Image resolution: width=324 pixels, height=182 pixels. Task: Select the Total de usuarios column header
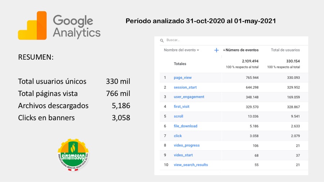[x=285, y=50]
